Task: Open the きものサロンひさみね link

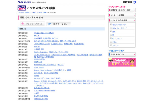Action: (41, 96)
